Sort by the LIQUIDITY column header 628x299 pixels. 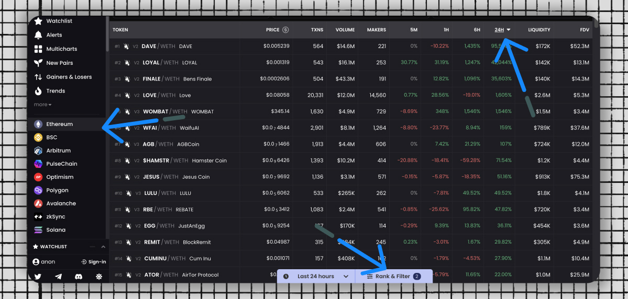539,30
